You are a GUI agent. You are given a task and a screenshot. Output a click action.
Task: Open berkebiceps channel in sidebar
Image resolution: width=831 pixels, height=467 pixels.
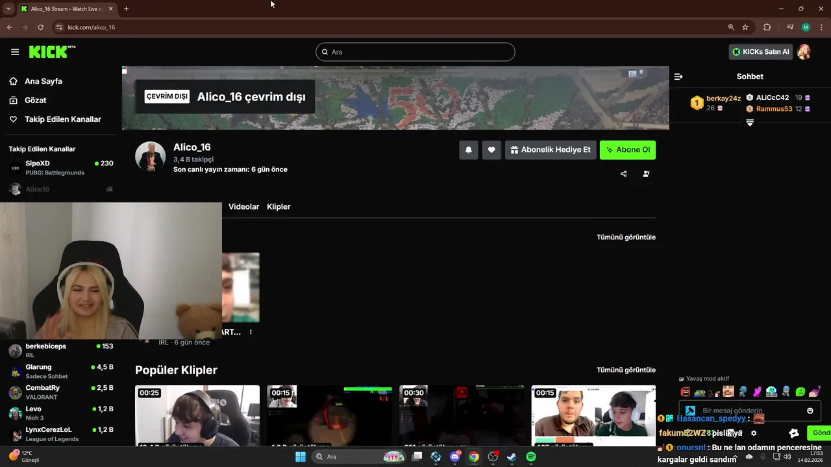61,351
